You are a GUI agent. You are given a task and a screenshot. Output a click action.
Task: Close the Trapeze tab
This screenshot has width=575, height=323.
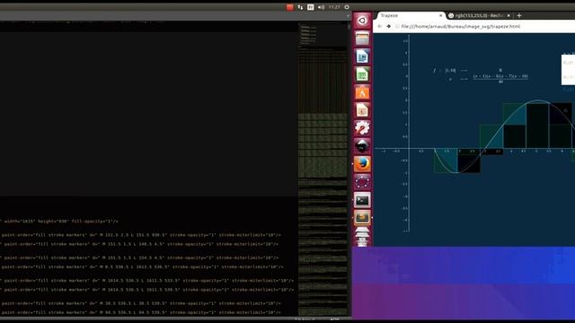point(440,15)
